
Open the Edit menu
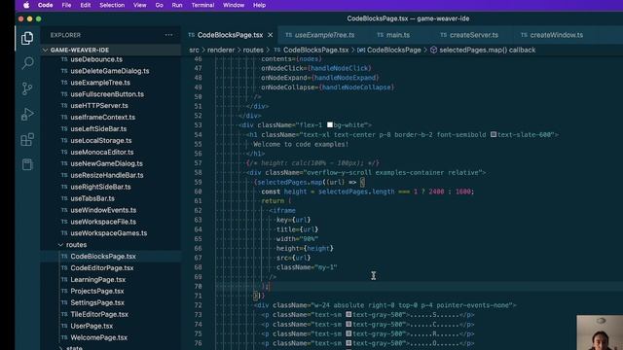coord(85,5)
